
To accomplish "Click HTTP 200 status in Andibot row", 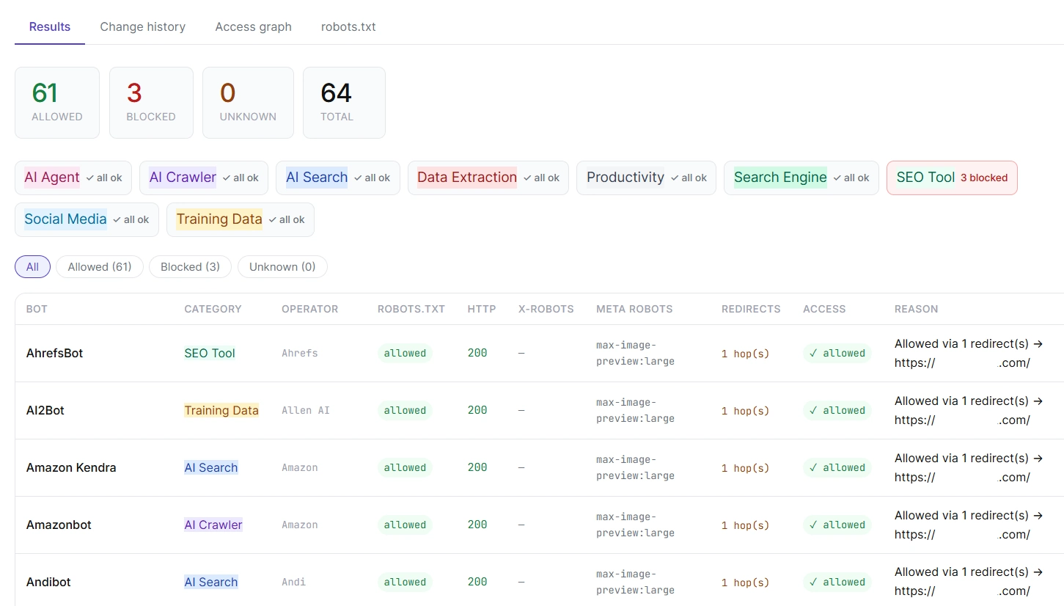I will (477, 582).
